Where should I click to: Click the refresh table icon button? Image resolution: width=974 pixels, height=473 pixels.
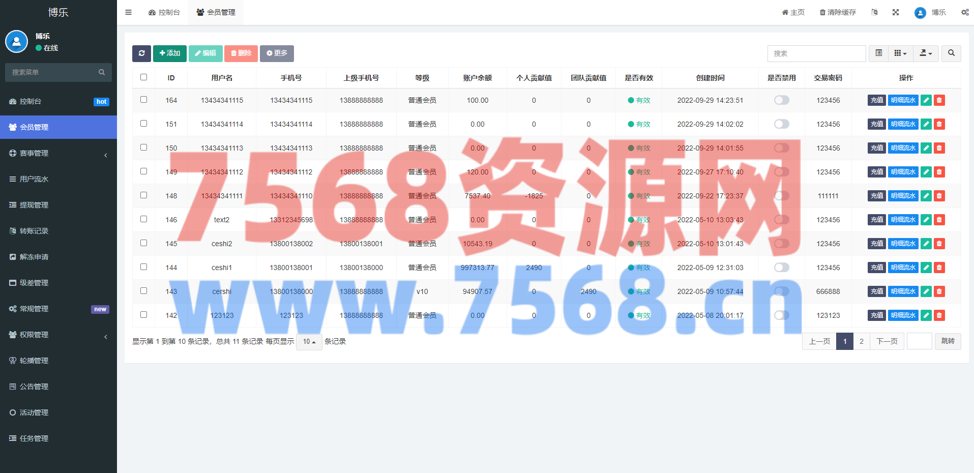(141, 53)
